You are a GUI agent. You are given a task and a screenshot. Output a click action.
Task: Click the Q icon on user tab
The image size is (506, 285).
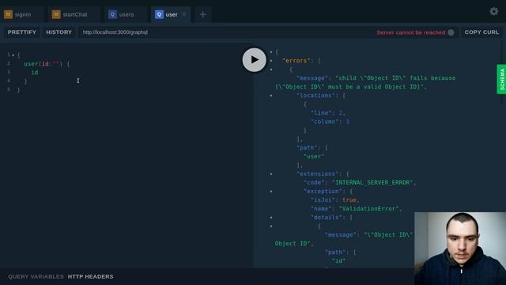tap(159, 14)
